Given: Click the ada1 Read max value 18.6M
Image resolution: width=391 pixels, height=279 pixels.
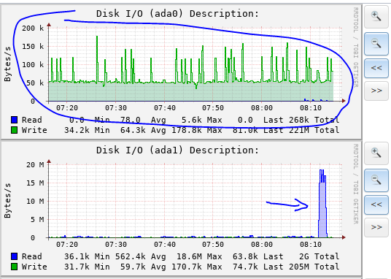Looking at the screenshot, I should pos(189,256).
